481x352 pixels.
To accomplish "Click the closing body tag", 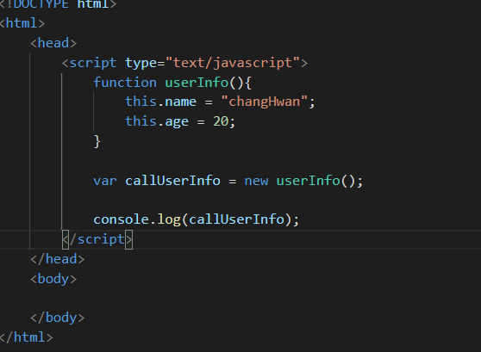I will (x=58, y=318).
